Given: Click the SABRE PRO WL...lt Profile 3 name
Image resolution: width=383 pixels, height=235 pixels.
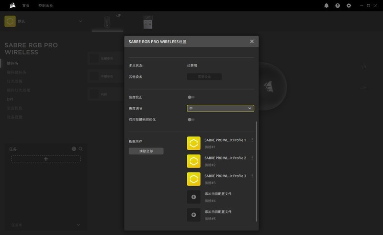Looking at the screenshot, I should [225, 176].
